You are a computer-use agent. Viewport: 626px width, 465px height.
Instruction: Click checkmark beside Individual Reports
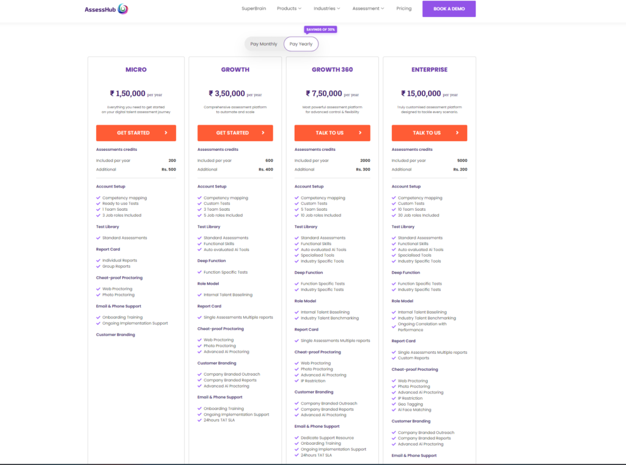(98, 260)
